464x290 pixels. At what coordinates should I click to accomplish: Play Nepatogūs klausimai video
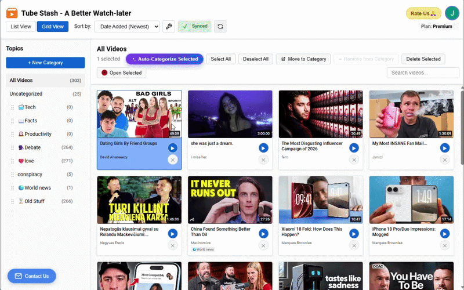point(172,234)
